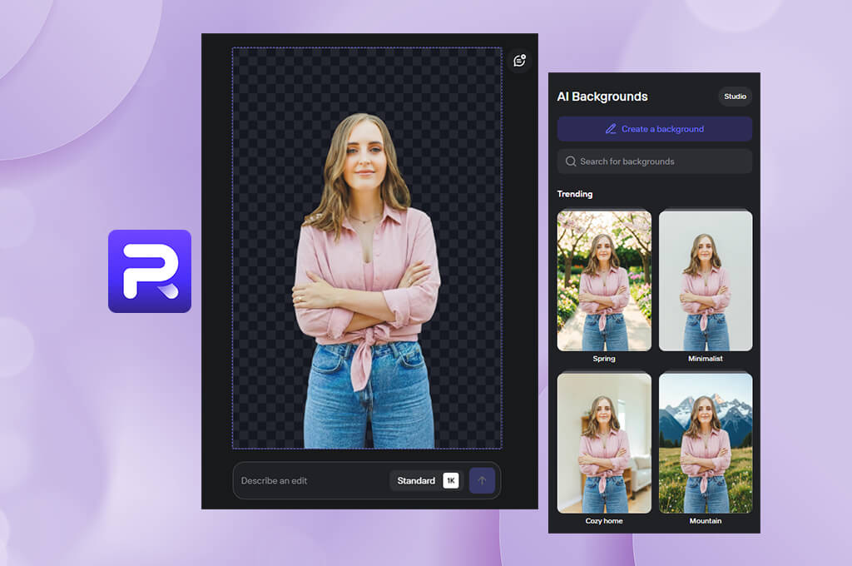The image size is (852, 566).
Task: Click the Cozy home label text
Action: 604,521
